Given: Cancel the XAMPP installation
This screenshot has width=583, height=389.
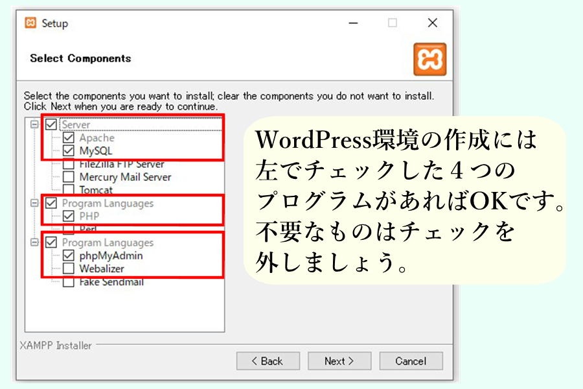Looking at the screenshot, I should [x=411, y=361].
